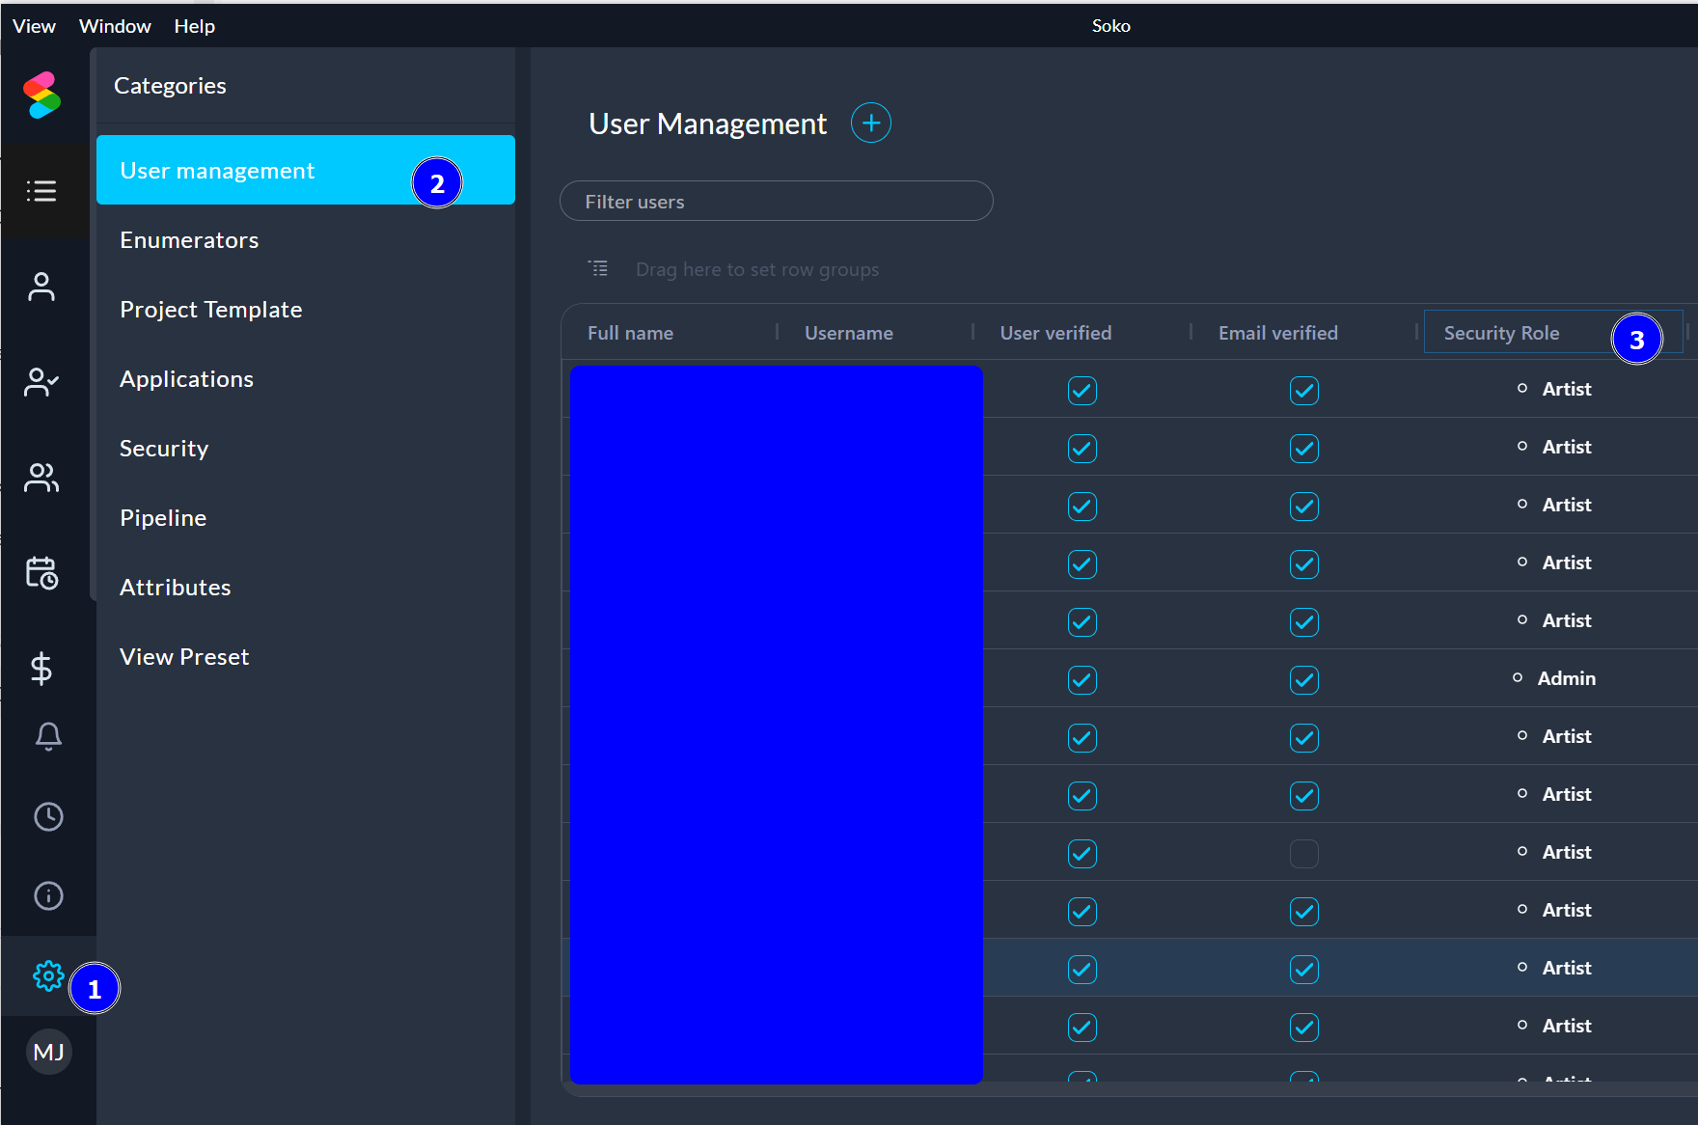1698x1125 pixels.
Task: Open the calendar clock sidebar icon
Action: coord(41,573)
